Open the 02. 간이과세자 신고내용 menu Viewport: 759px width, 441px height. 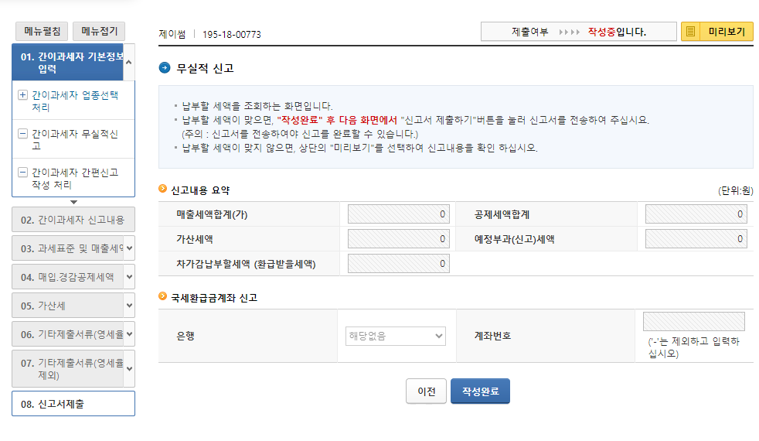73,220
